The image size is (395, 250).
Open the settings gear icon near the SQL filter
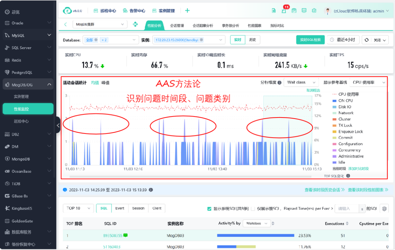384,208
